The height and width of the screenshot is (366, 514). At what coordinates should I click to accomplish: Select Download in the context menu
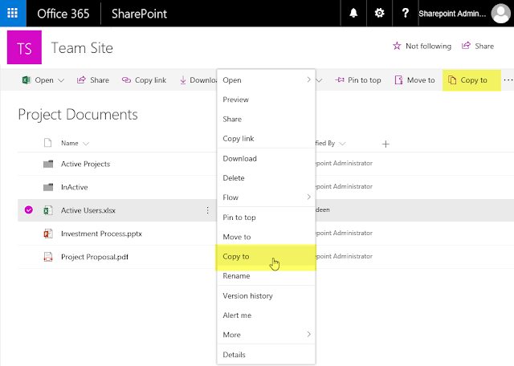coord(266,158)
